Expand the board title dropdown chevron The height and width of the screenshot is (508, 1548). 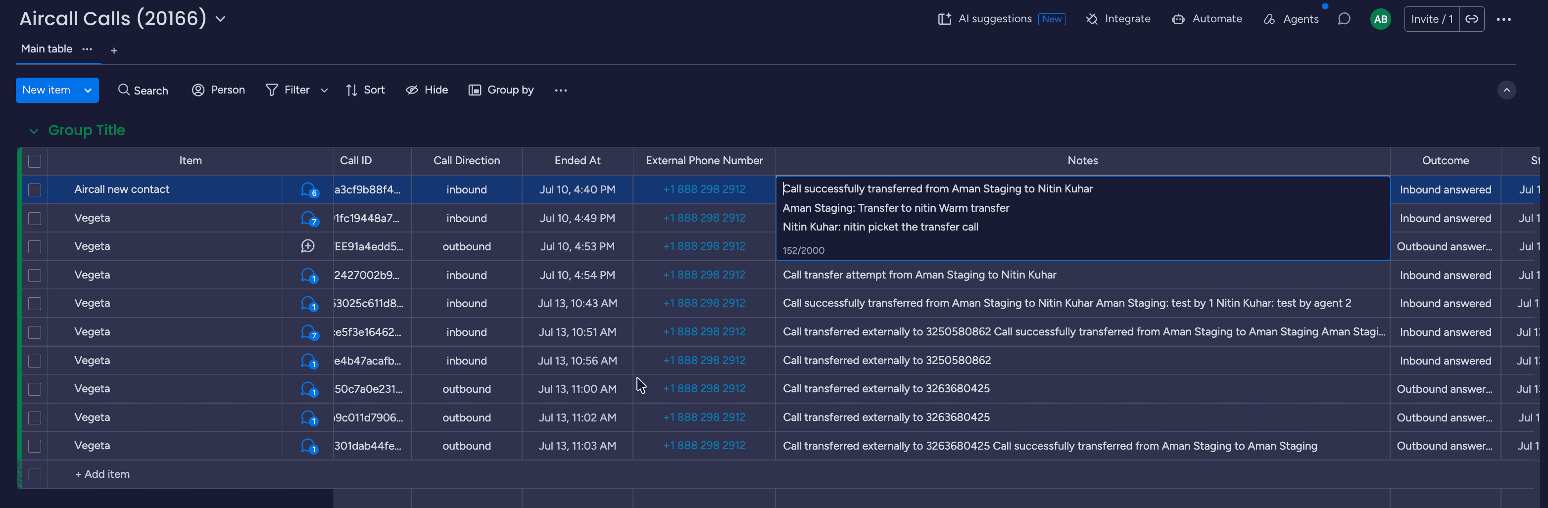click(221, 19)
